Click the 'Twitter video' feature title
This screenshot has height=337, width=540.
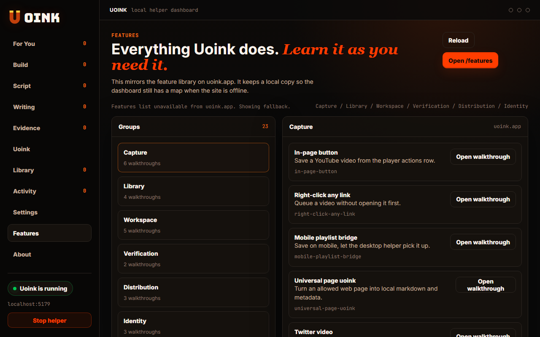313,332
